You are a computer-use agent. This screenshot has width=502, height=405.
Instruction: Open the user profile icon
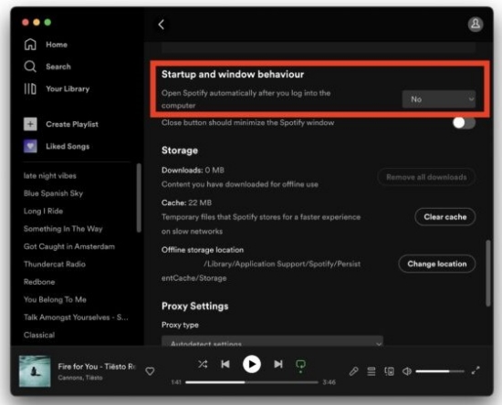476,25
